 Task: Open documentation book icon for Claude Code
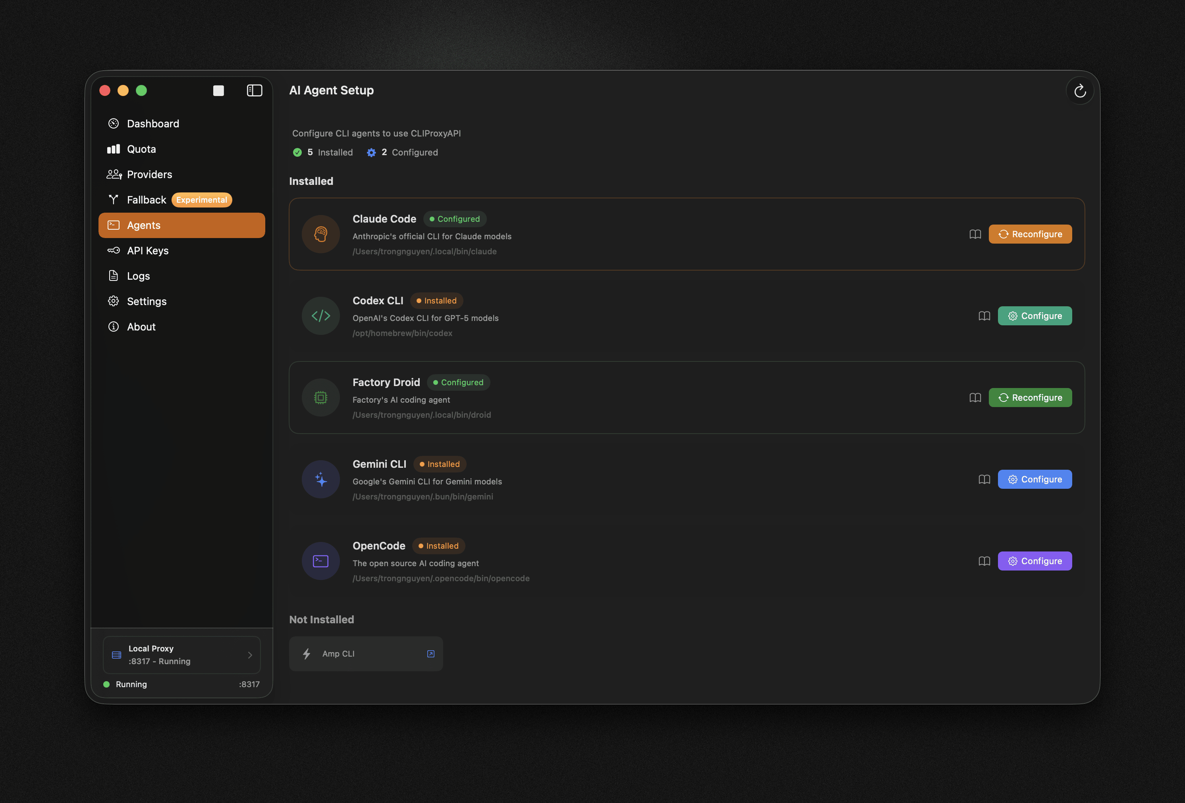click(975, 234)
